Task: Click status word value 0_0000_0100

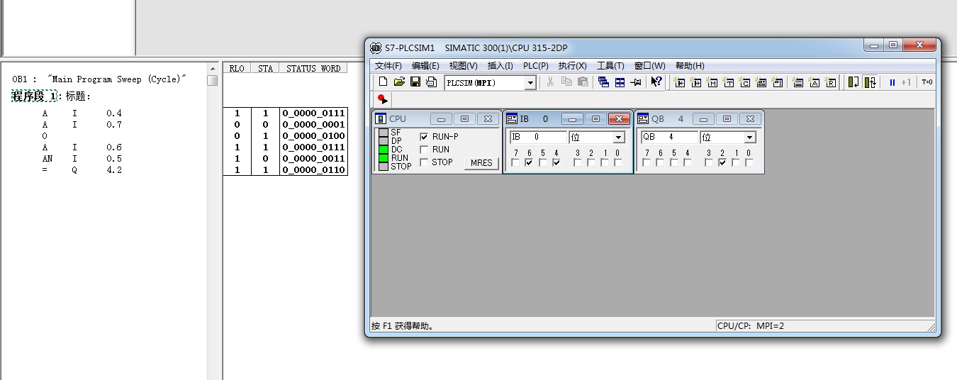Action: tap(313, 136)
